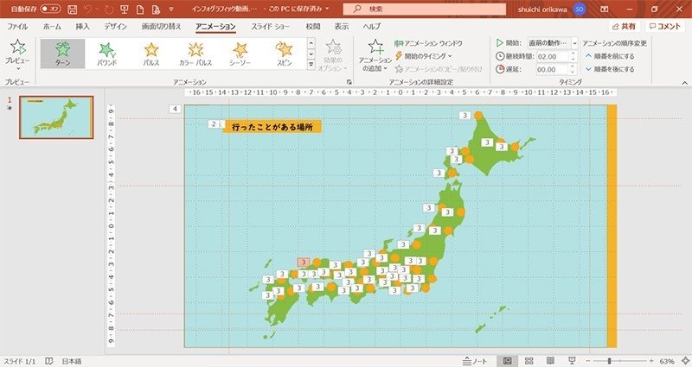This screenshot has height=367, width=692.
Task: Open Customize Quick Access Toolbar dropdown
Action: coord(171,9)
